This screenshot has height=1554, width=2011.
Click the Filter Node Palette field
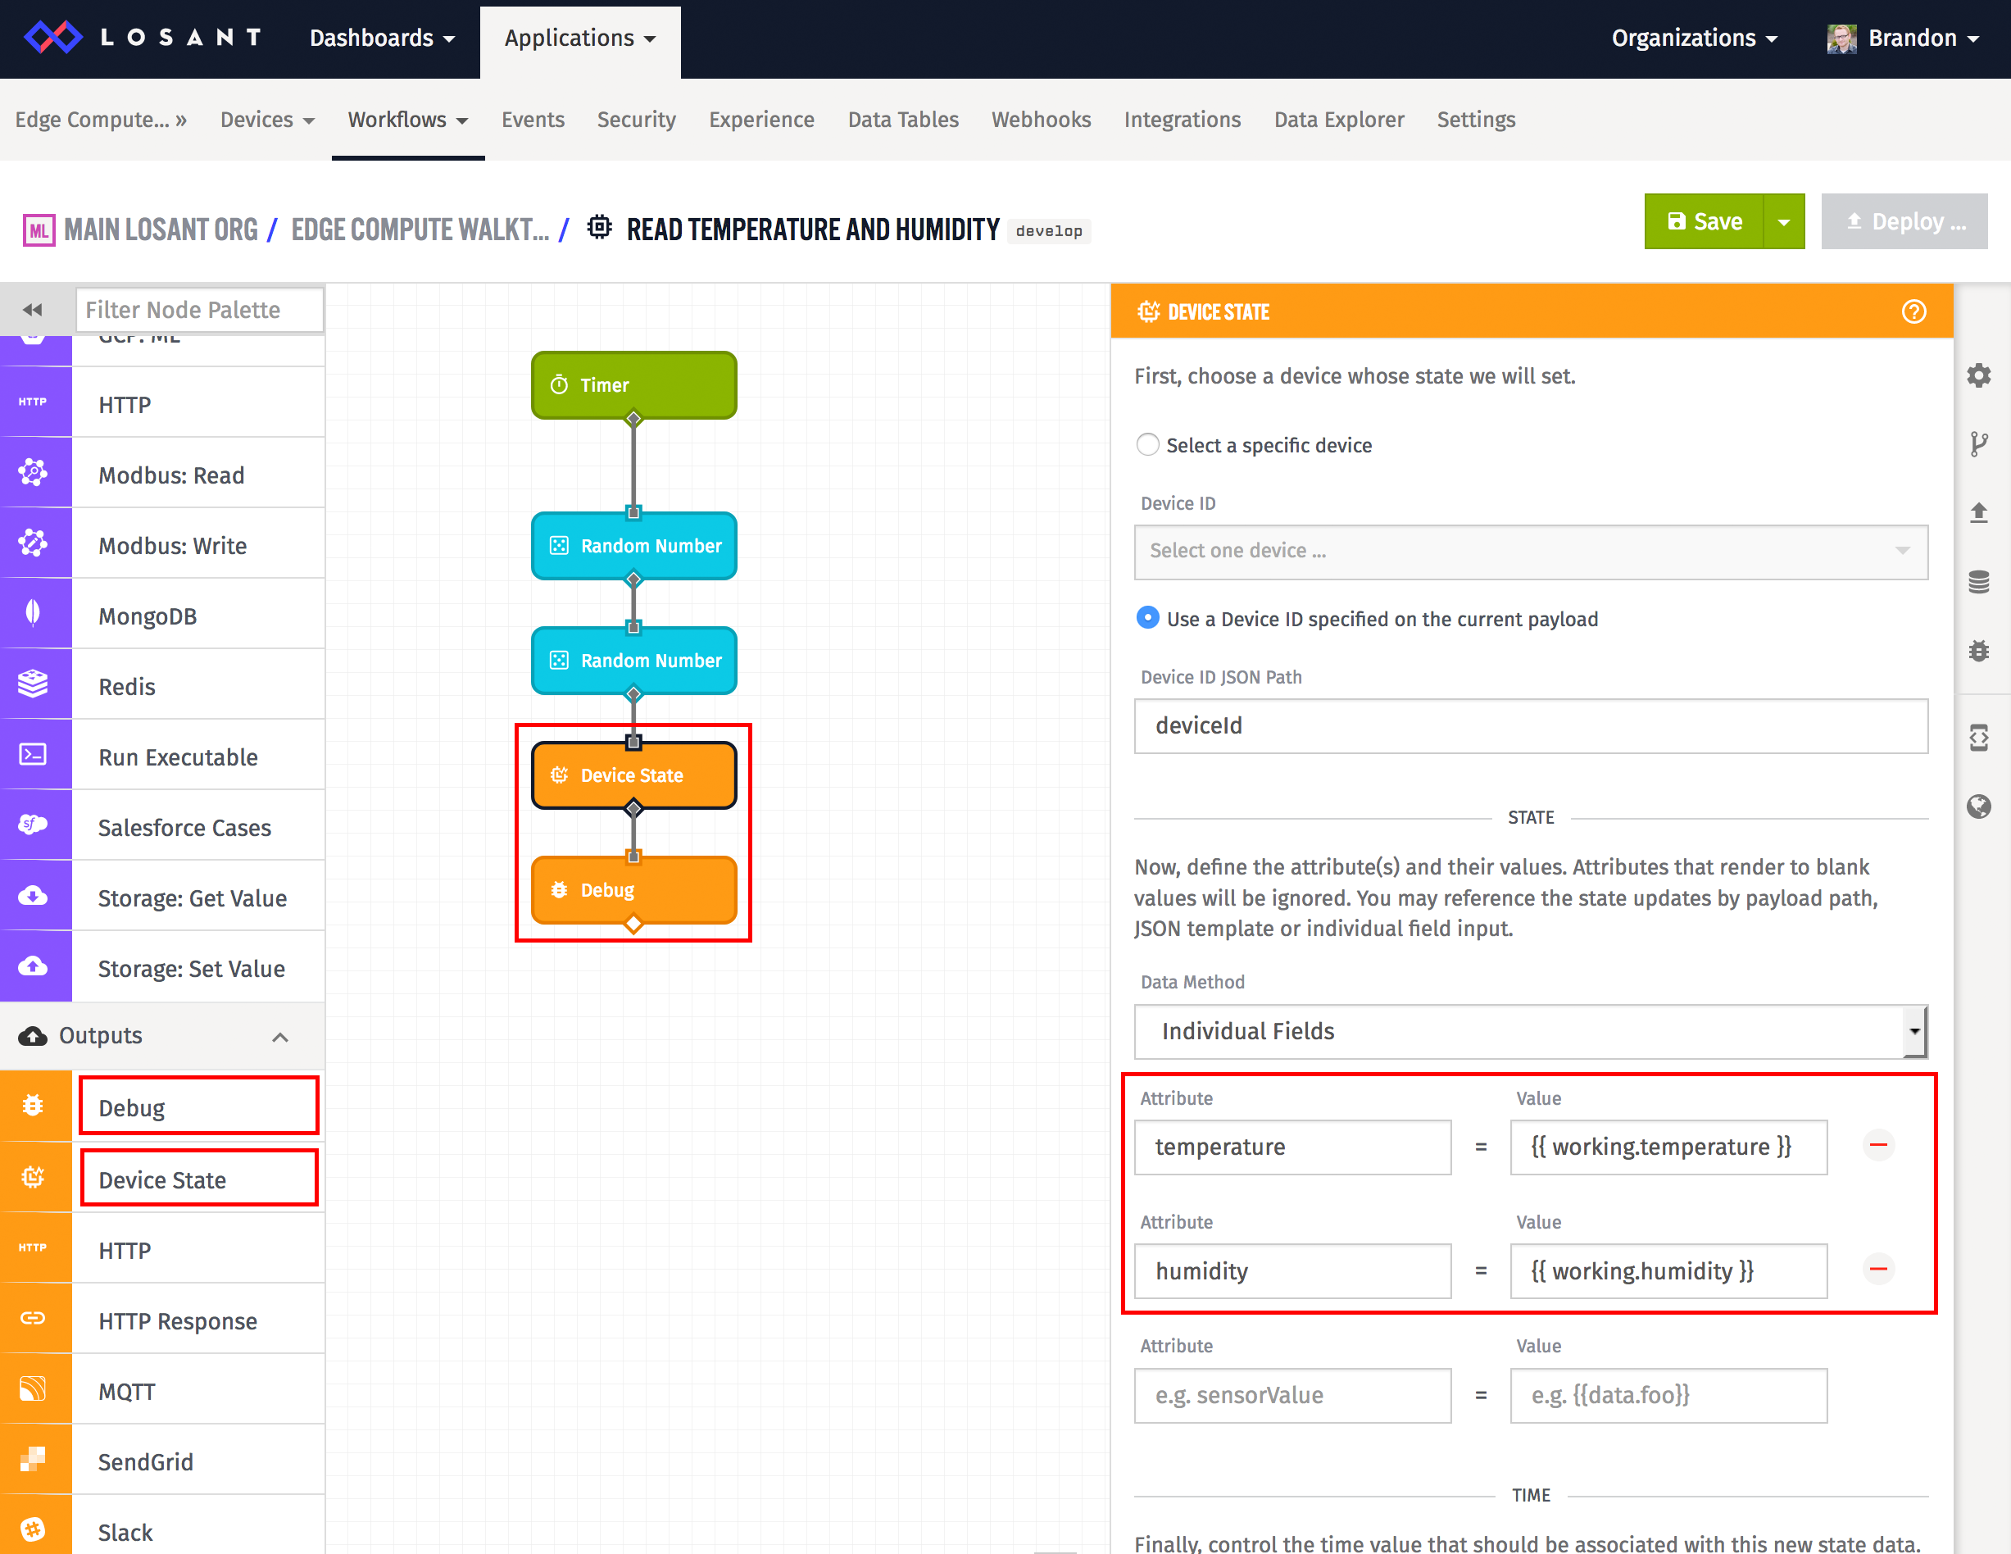[x=200, y=310]
